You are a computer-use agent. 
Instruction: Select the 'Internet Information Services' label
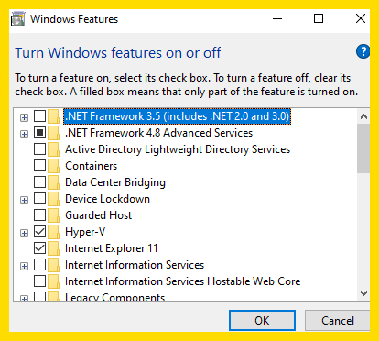(x=135, y=265)
